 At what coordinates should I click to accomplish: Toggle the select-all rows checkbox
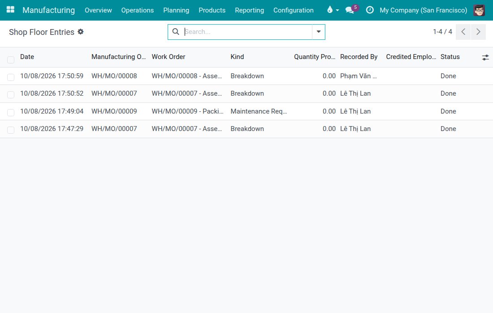pos(11,59)
